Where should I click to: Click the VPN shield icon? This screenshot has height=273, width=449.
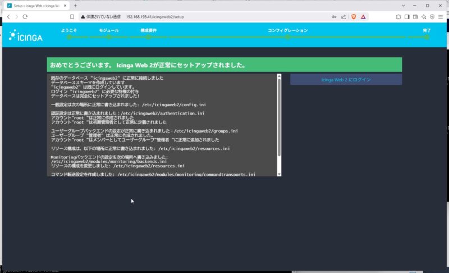432,17
